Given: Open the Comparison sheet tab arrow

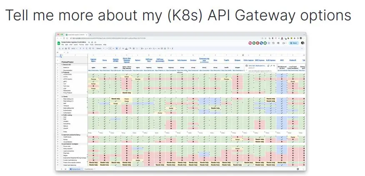Looking at the screenshot, I should coord(82,169).
